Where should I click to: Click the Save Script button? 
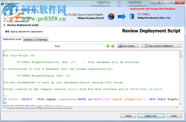click(128, 46)
